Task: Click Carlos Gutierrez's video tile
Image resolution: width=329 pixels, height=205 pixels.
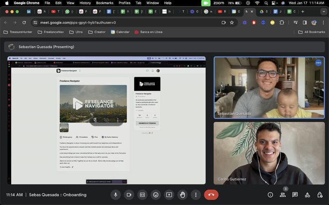Action: coord(269,153)
